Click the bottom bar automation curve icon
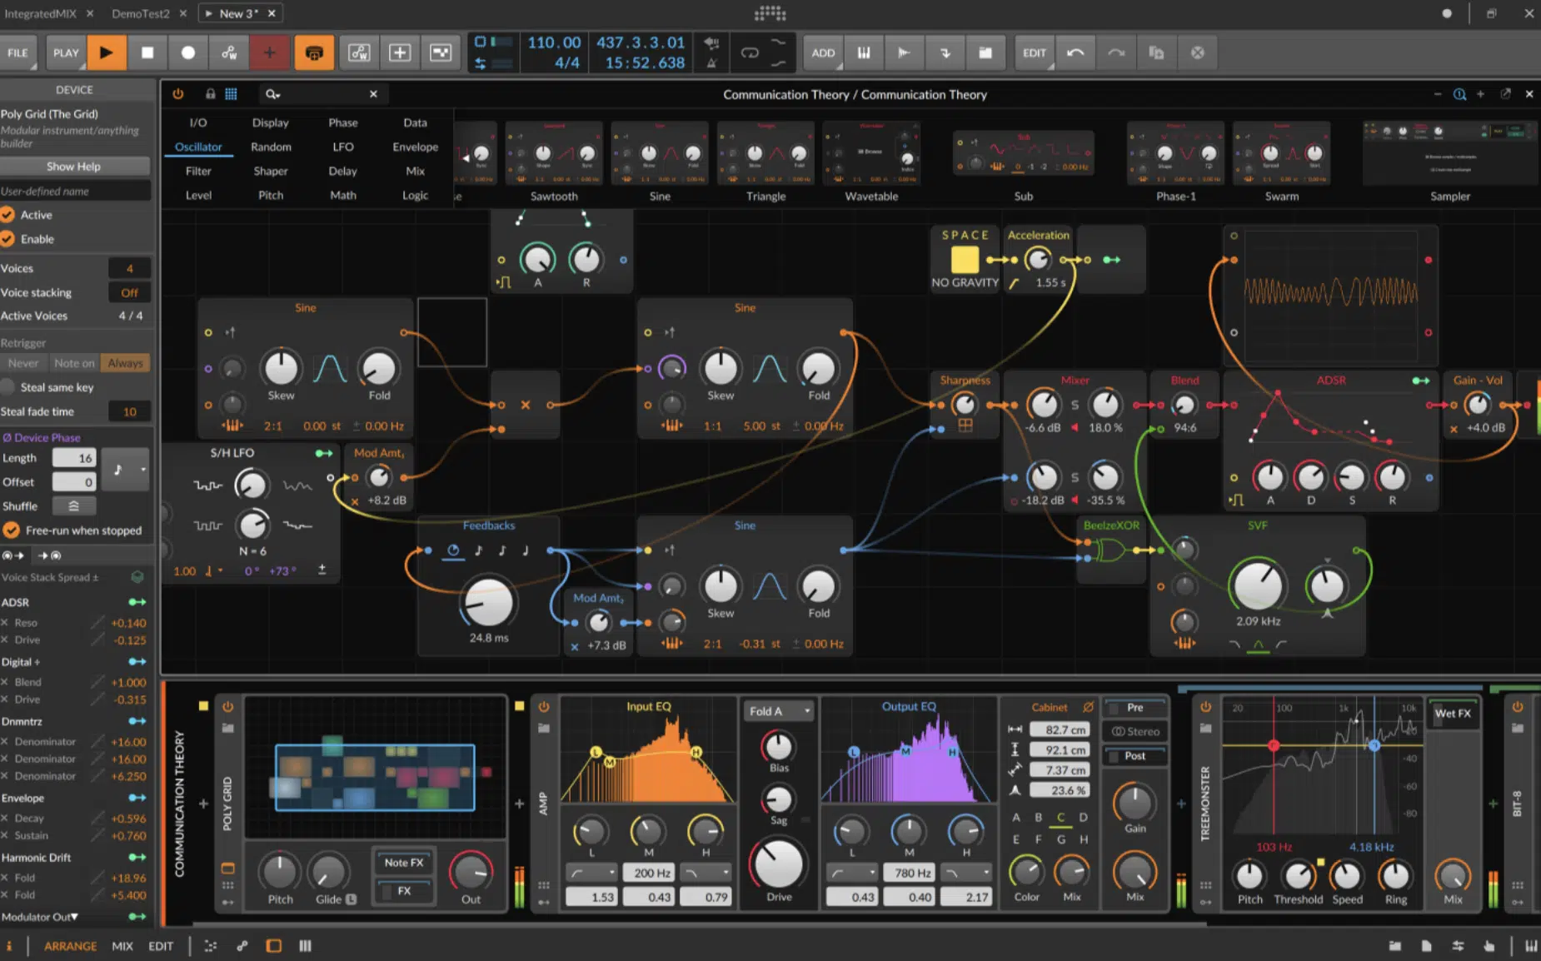Image resolution: width=1541 pixels, height=961 pixels. tap(211, 946)
